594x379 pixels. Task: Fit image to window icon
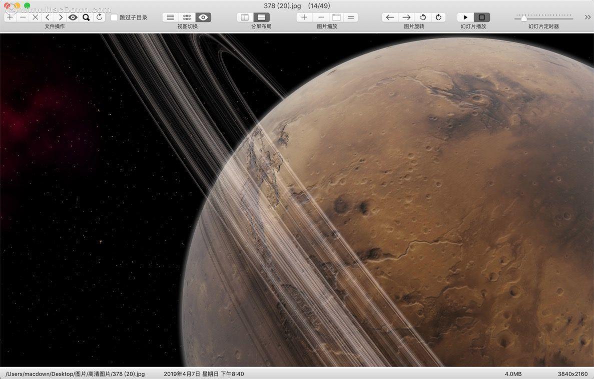pos(336,17)
